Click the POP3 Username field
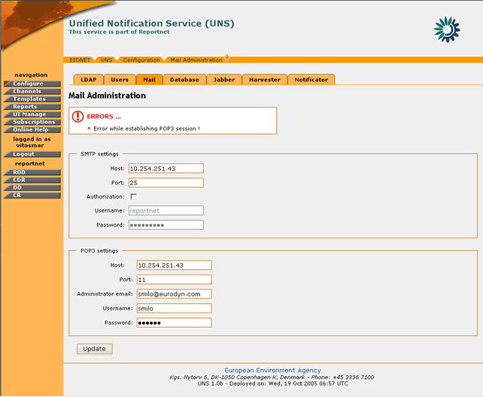Image resolution: width=483 pixels, height=397 pixels. click(x=174, y=308)
